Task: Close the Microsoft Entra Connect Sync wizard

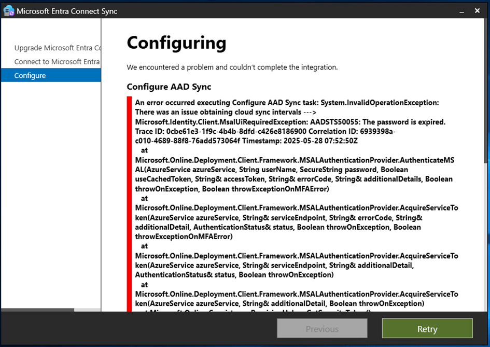Action: (478, 11)
